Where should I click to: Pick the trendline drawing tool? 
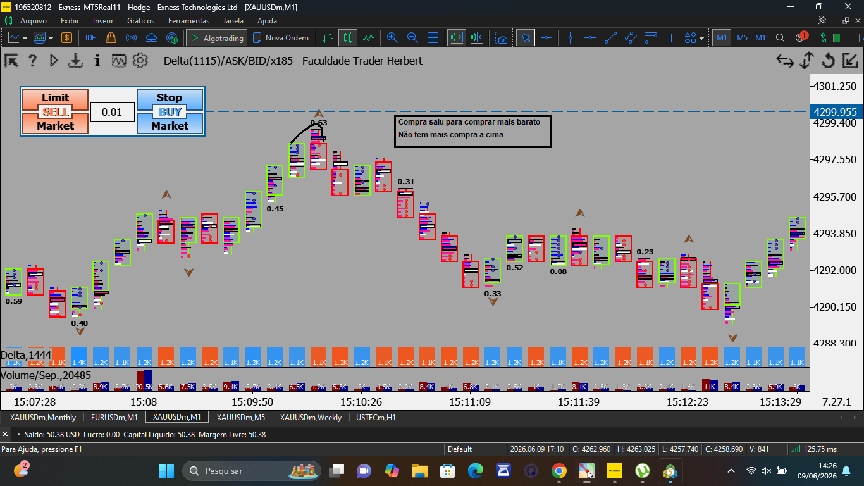[611, 38]
